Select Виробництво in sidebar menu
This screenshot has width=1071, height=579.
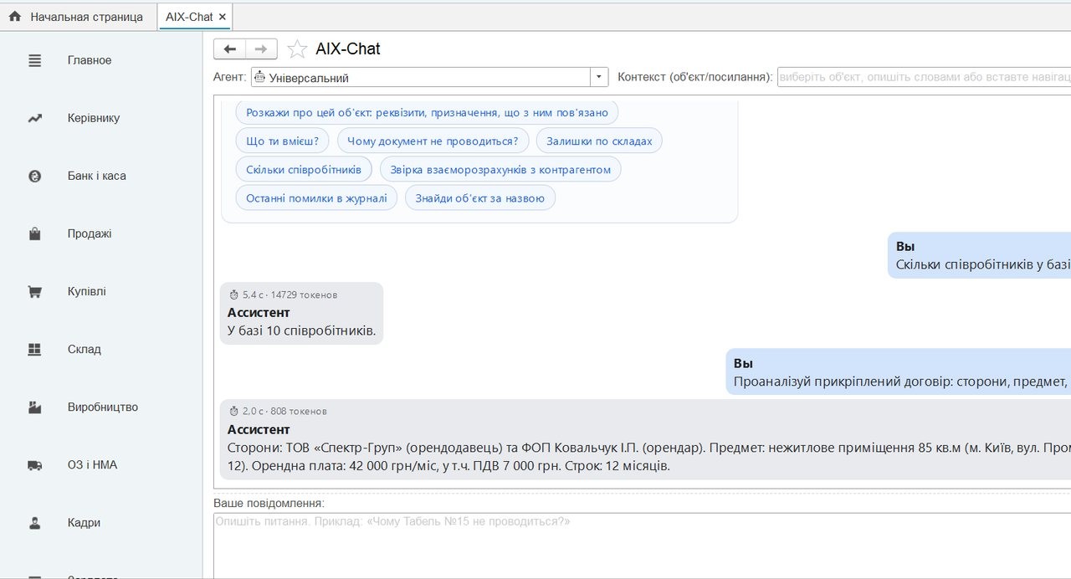[103, 407]
